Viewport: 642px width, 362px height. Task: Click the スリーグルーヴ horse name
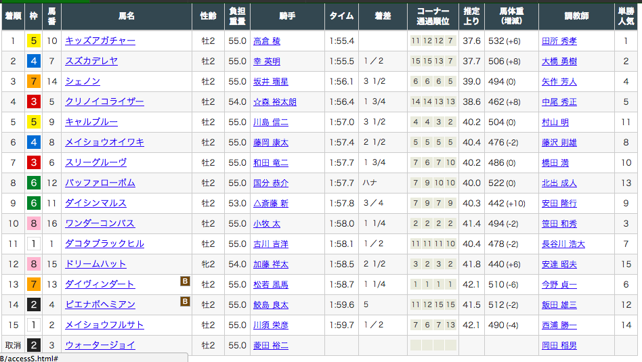point(95,162)
